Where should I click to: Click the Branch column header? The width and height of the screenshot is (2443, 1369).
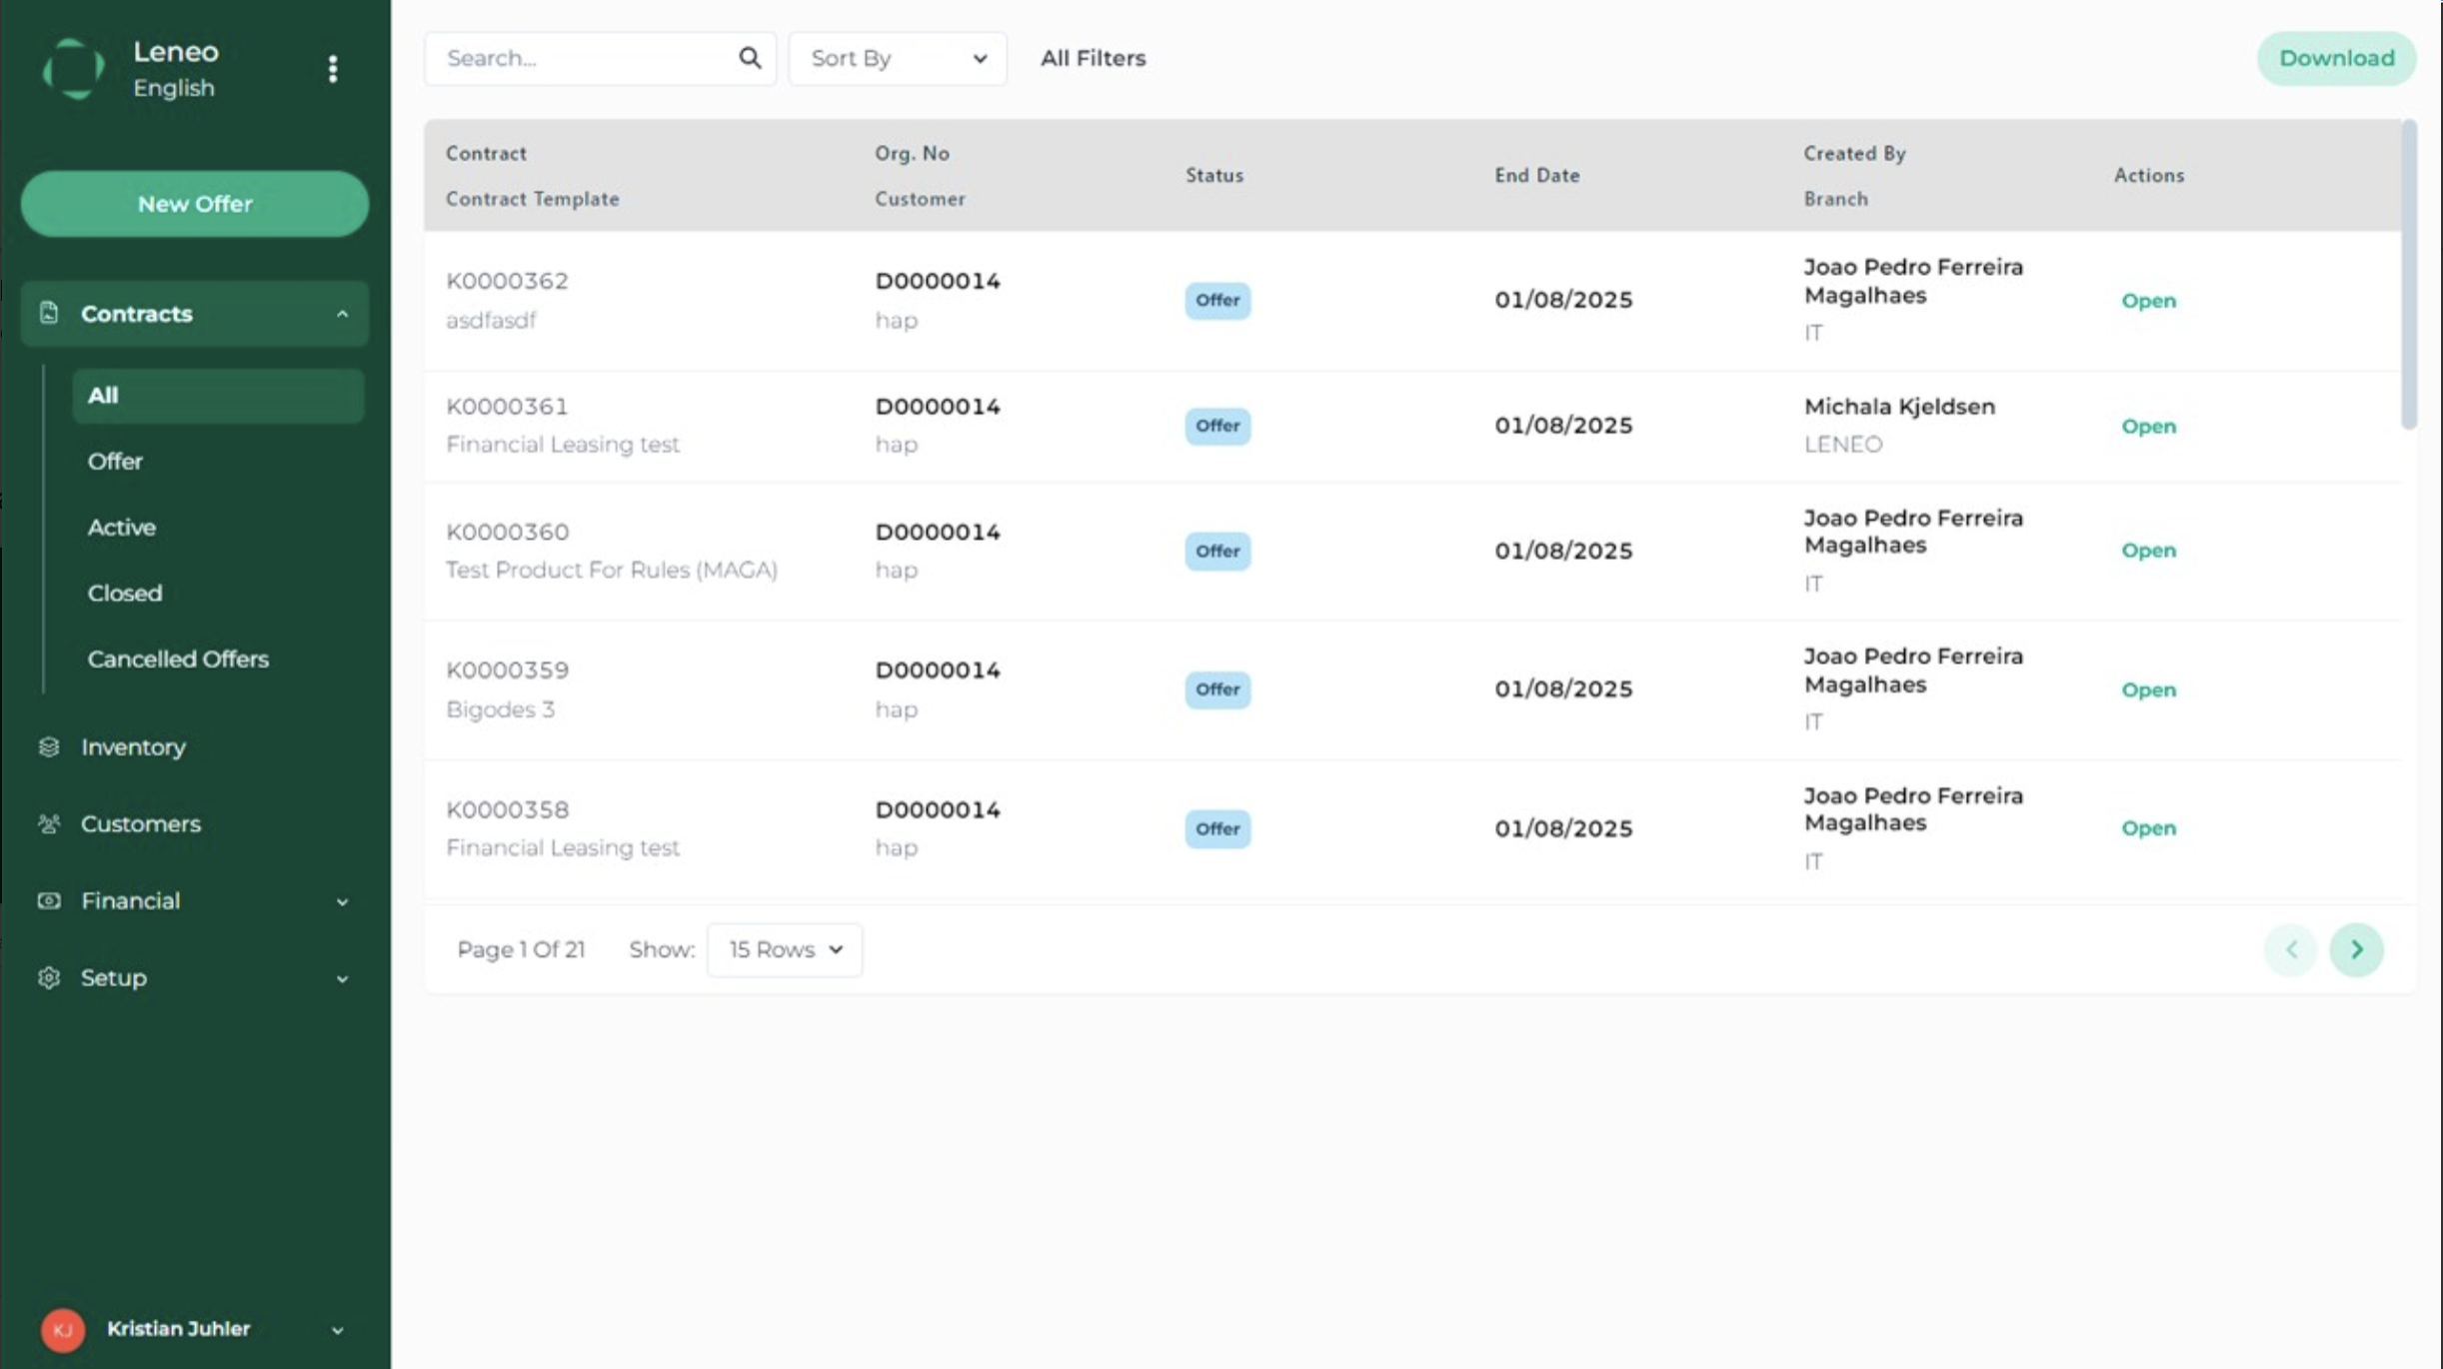pyautogui.click(x=1835, y=199)
